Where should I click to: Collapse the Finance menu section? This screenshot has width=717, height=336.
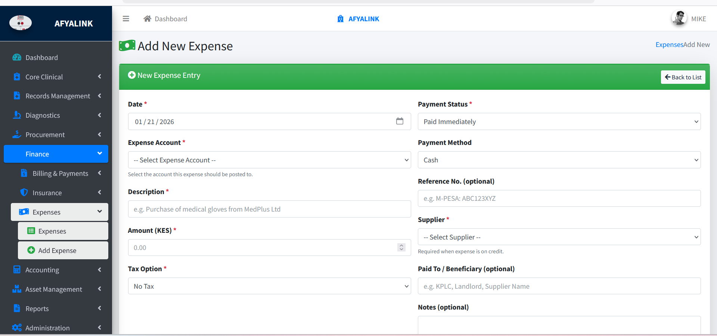click(56, 154)
